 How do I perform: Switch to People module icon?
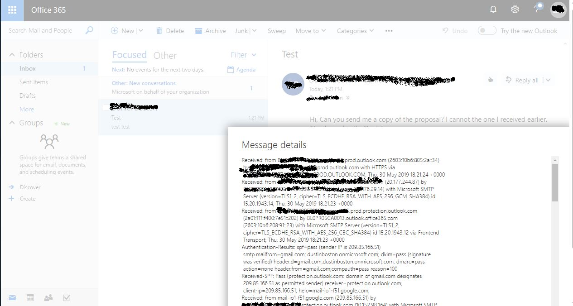click(x=48, y=297)
